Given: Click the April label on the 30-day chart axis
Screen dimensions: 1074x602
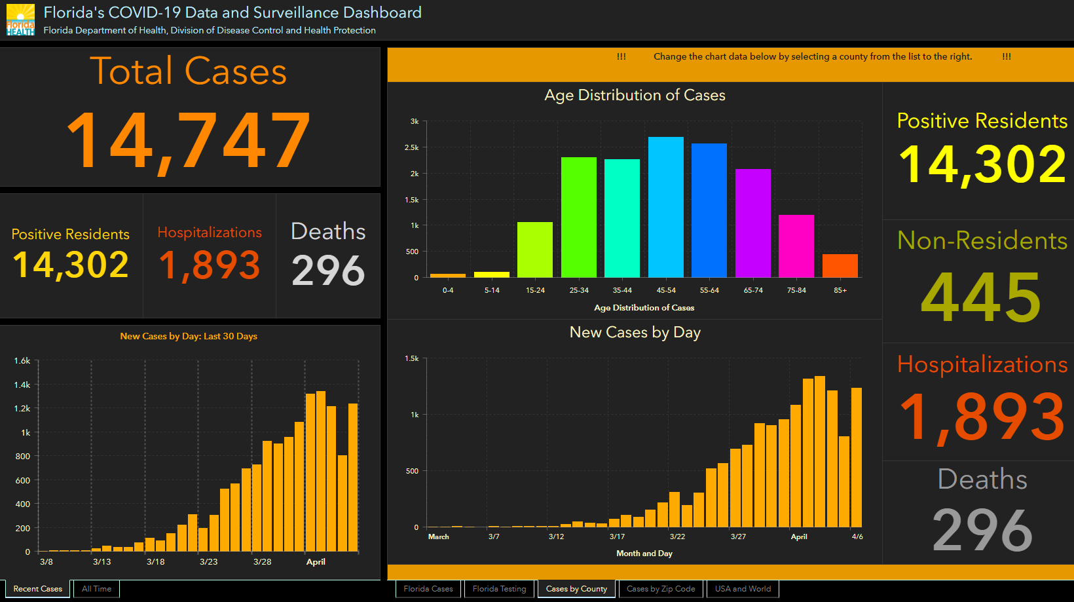Looking at the screenshot, I should pos(316,562).
